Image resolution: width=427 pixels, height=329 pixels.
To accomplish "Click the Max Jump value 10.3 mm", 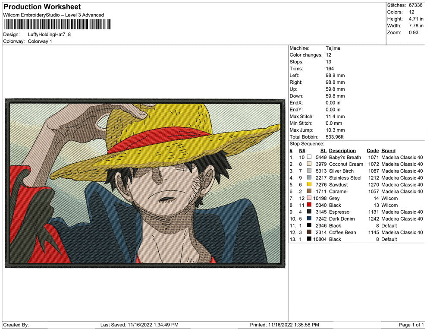I will click(335, 130).
